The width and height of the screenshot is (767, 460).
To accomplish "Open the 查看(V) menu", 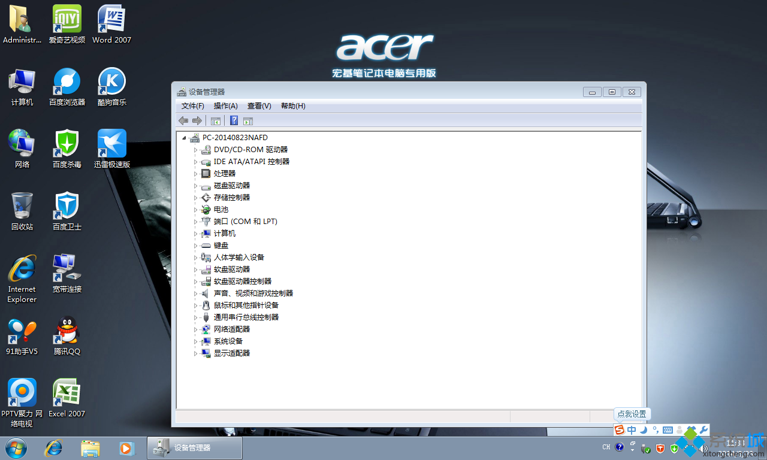I will click(x=259, y=105).
